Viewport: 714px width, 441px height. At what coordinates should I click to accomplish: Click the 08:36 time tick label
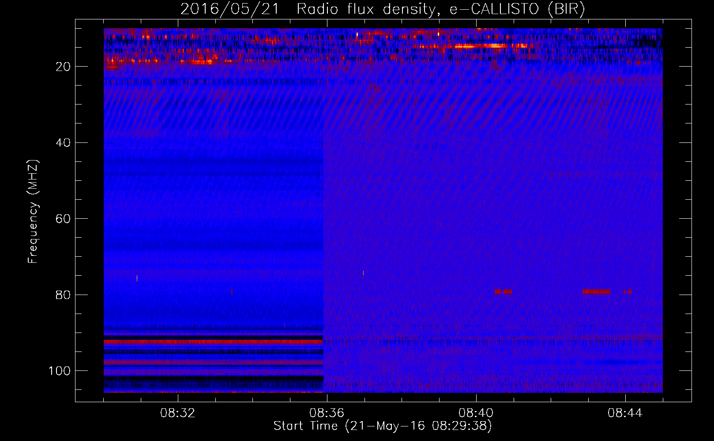tap(327, 413)
